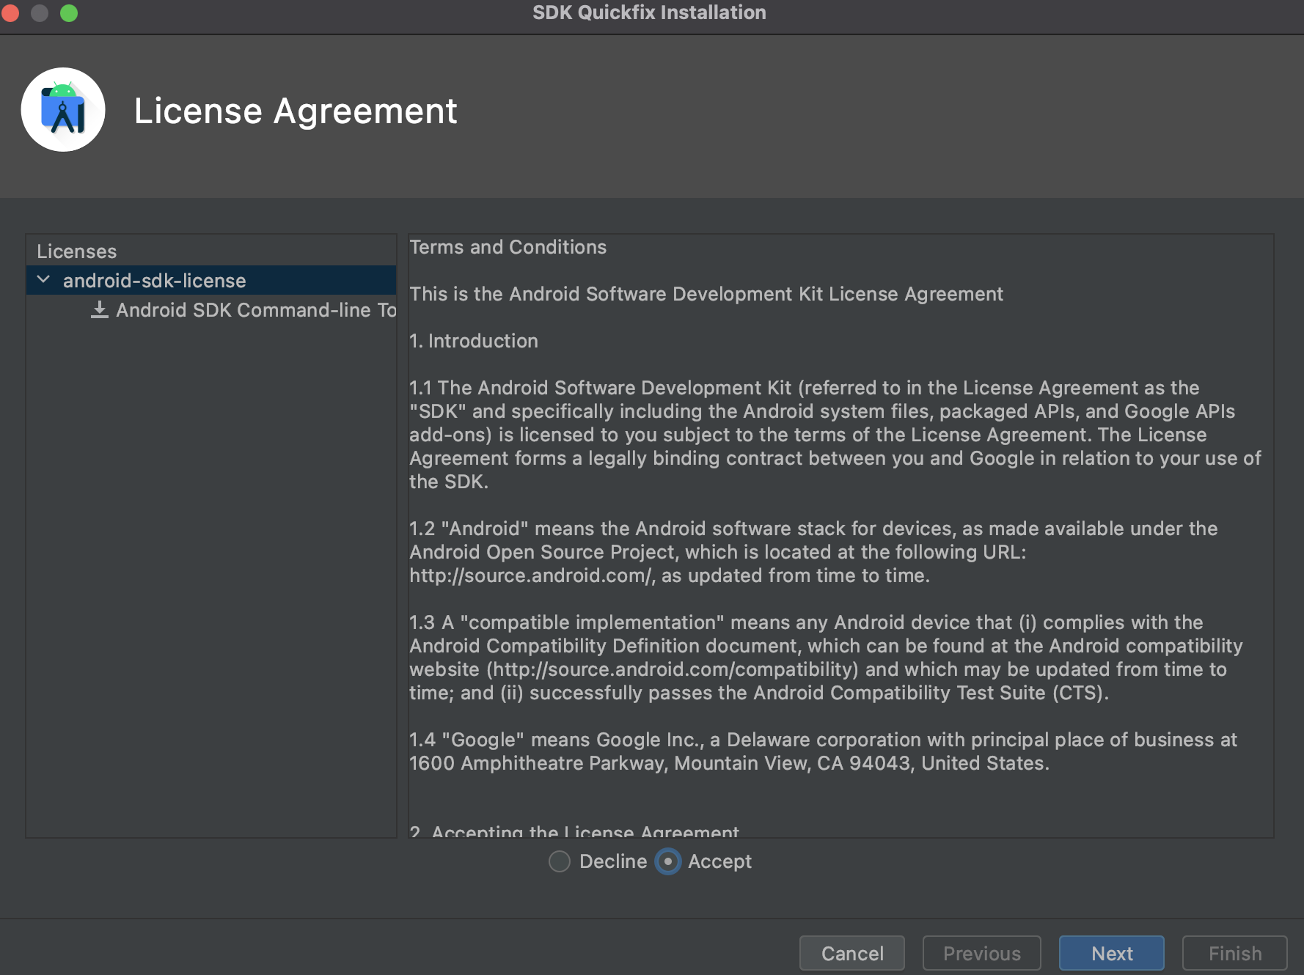
Task: Click the source.android.com/compatibility URL text
Action: (673, 669)
